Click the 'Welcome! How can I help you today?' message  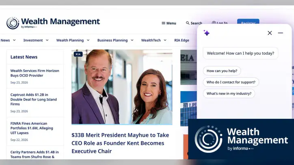coord(240,53)
